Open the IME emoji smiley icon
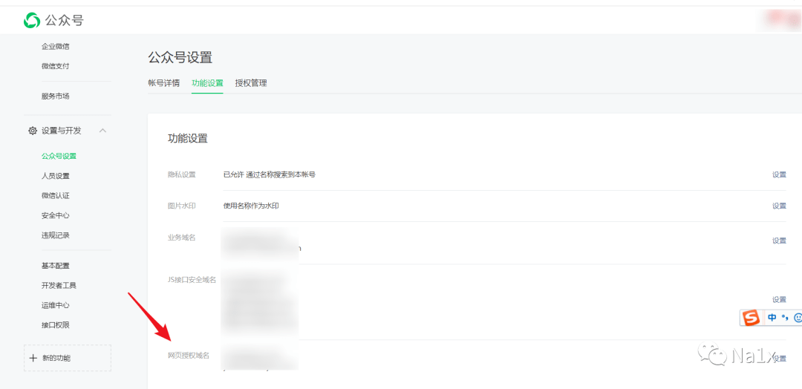This screenshot has width=802, height=389. point(798,318)
